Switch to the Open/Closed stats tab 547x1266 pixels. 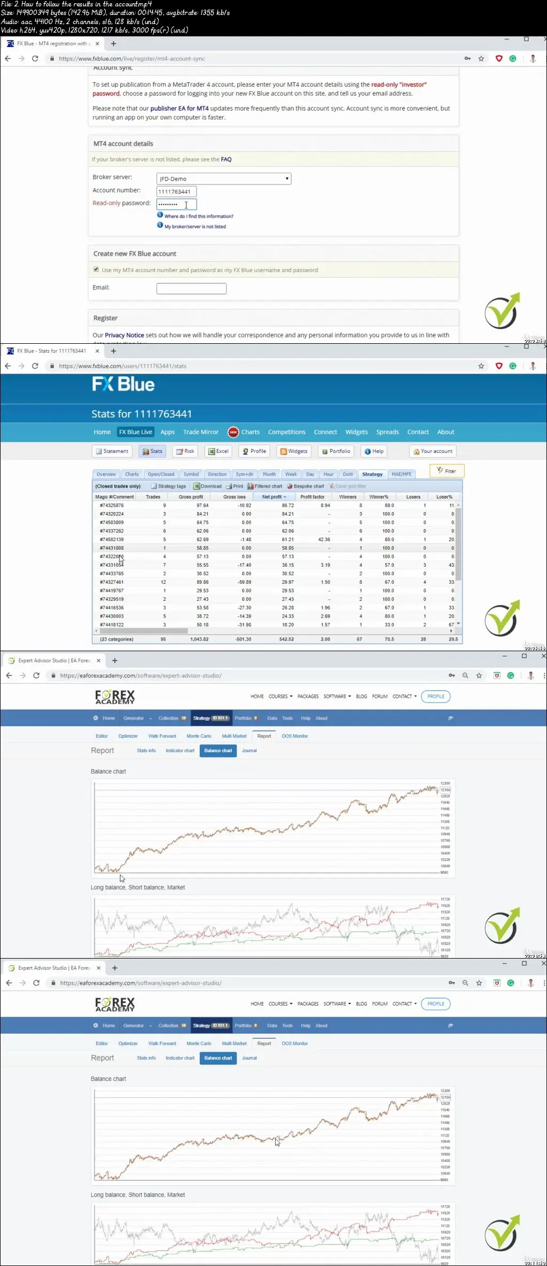[x=161, y=474]
